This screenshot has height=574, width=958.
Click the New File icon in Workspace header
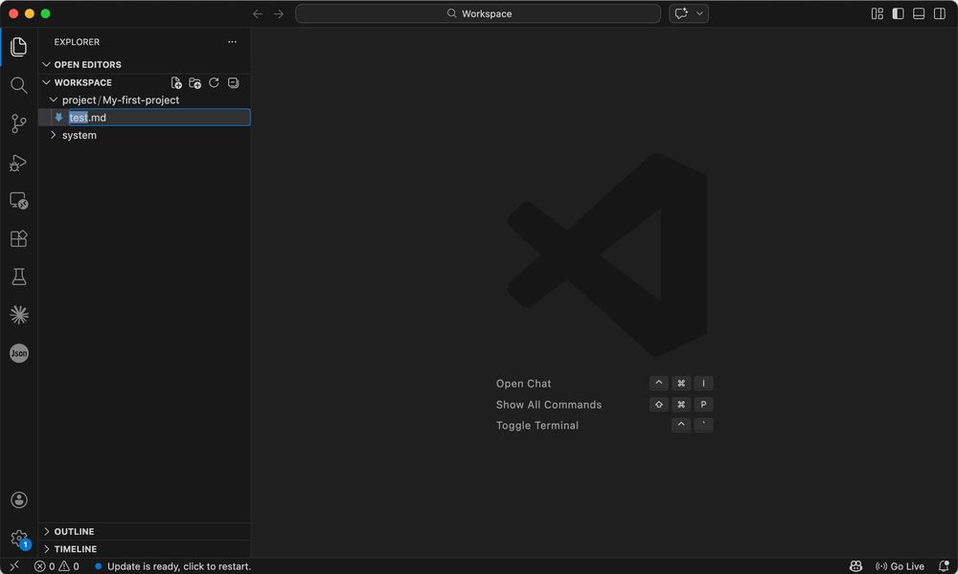click(176, 83)
